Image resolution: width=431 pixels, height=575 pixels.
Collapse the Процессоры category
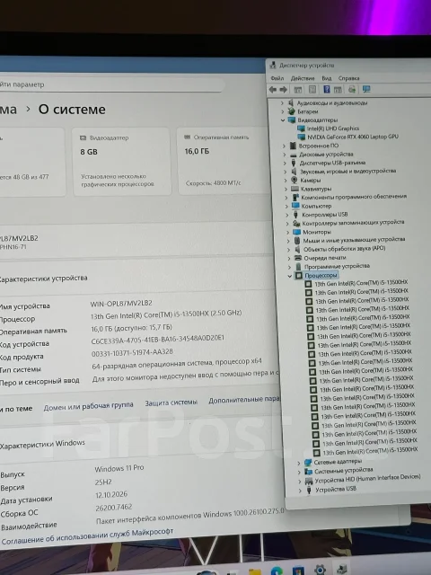tap(290, 276)
